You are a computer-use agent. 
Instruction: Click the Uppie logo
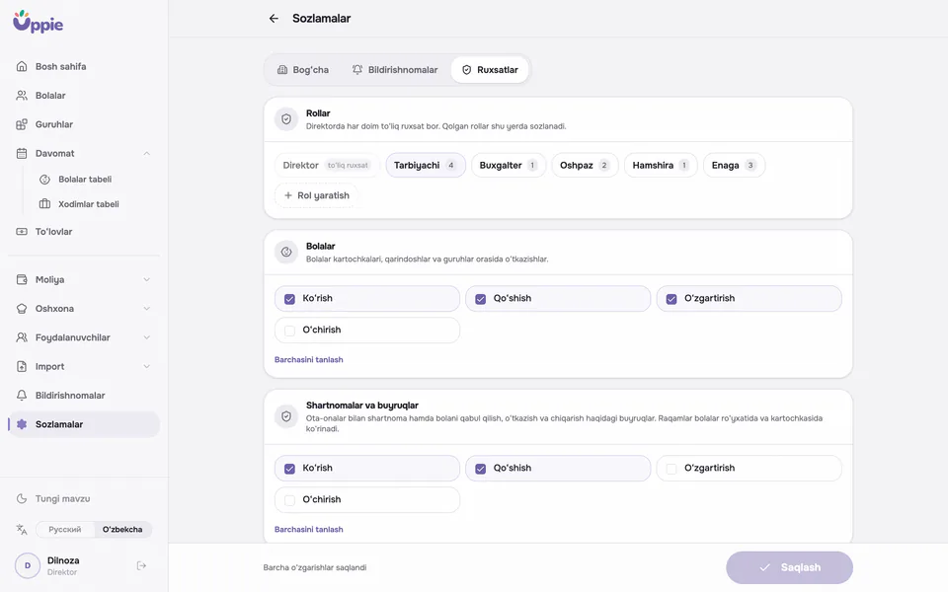[x=39, y=22]
